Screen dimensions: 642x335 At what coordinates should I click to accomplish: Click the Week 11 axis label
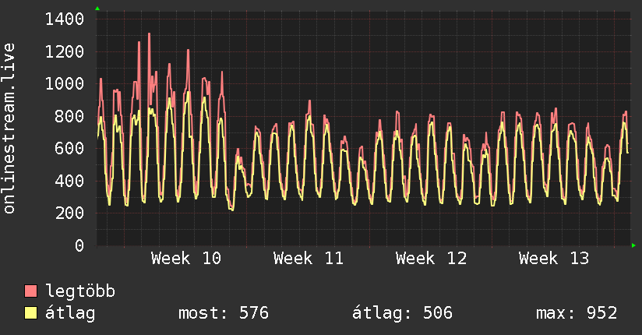coord(309,259)
